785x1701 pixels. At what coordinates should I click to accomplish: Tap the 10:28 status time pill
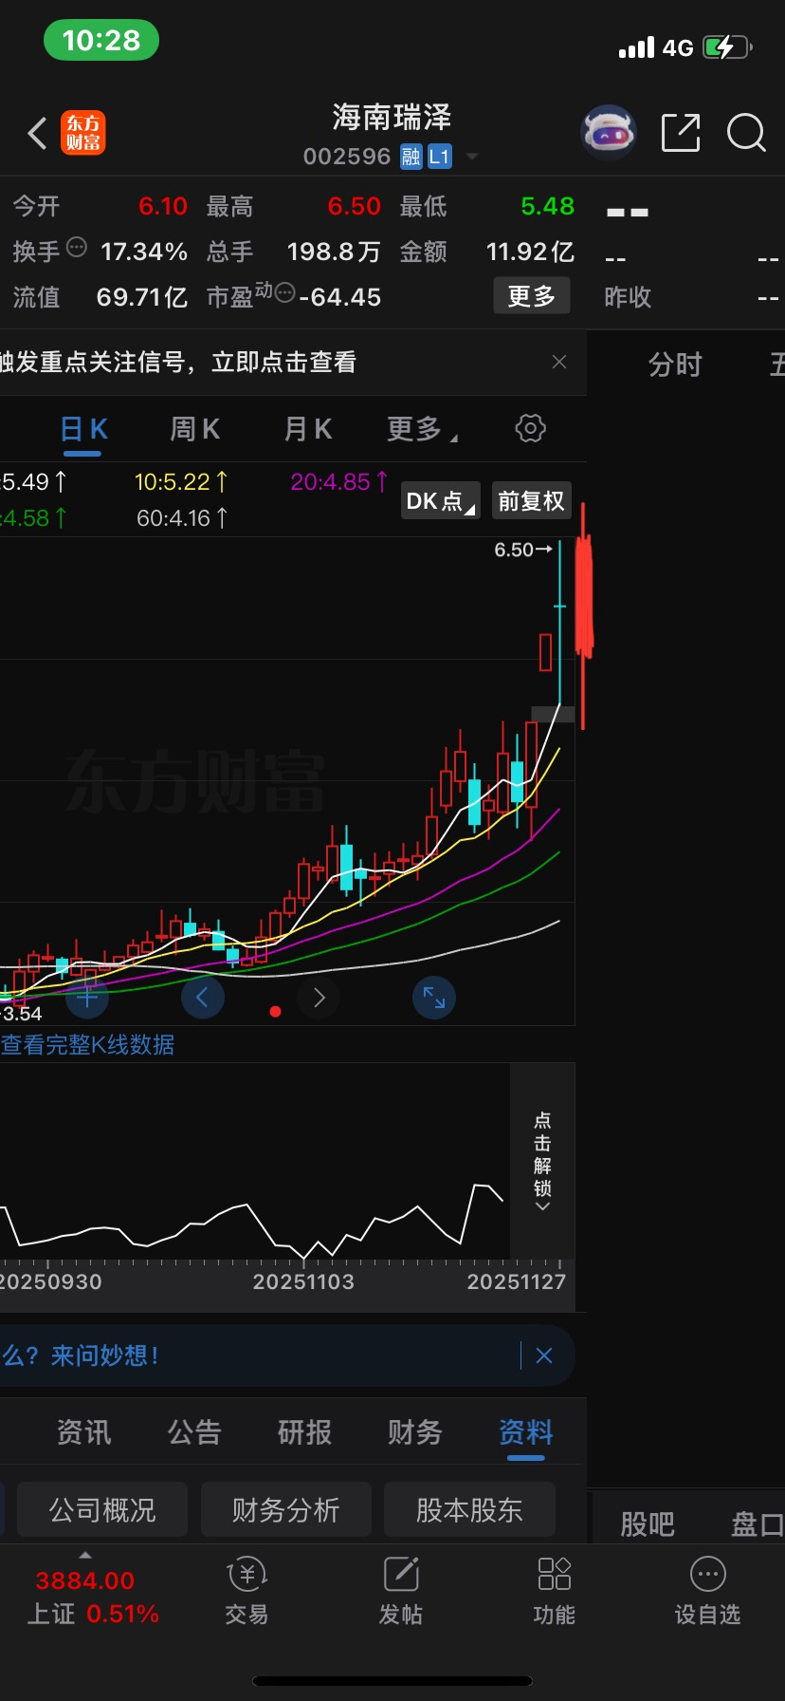coord(101,41)
